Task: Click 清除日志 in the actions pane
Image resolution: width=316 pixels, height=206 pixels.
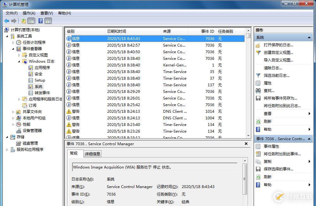Action: pyautogui.click(x=273, y=68)
